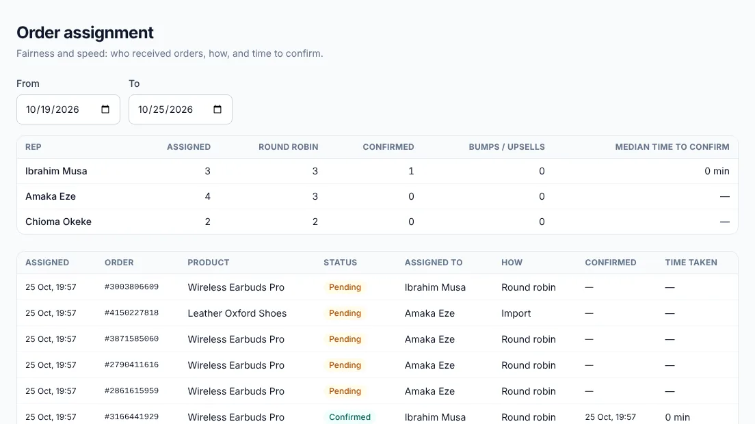Click the HOW column header
The width and height of the screenshot is (755, 424).
(x=512, y=263)
